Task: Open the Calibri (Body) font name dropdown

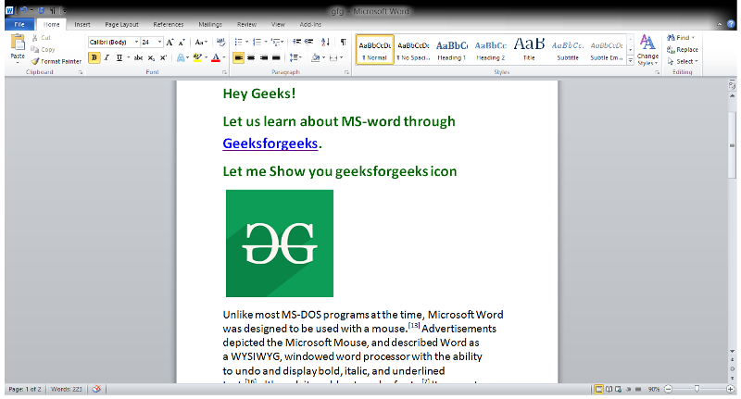Action: point(136,42)
